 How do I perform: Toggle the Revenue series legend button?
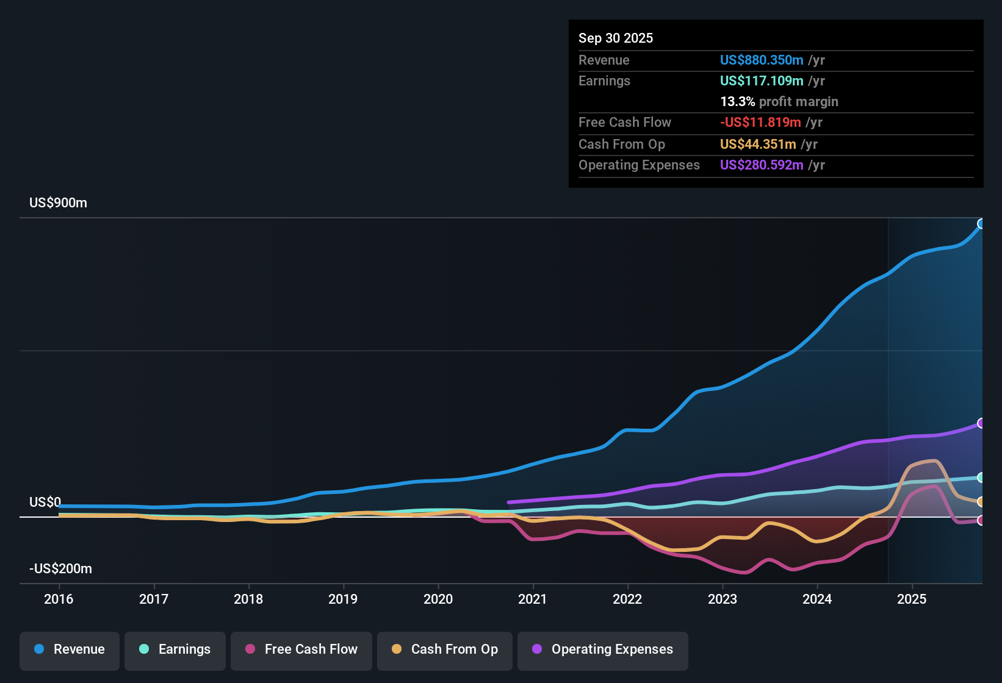coord(70,650)
